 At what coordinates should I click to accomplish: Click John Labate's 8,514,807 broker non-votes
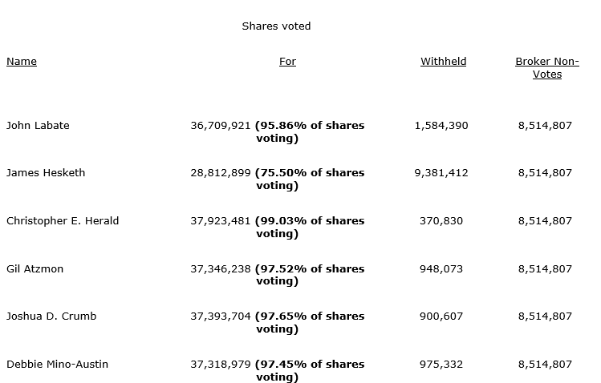(545, 126)
